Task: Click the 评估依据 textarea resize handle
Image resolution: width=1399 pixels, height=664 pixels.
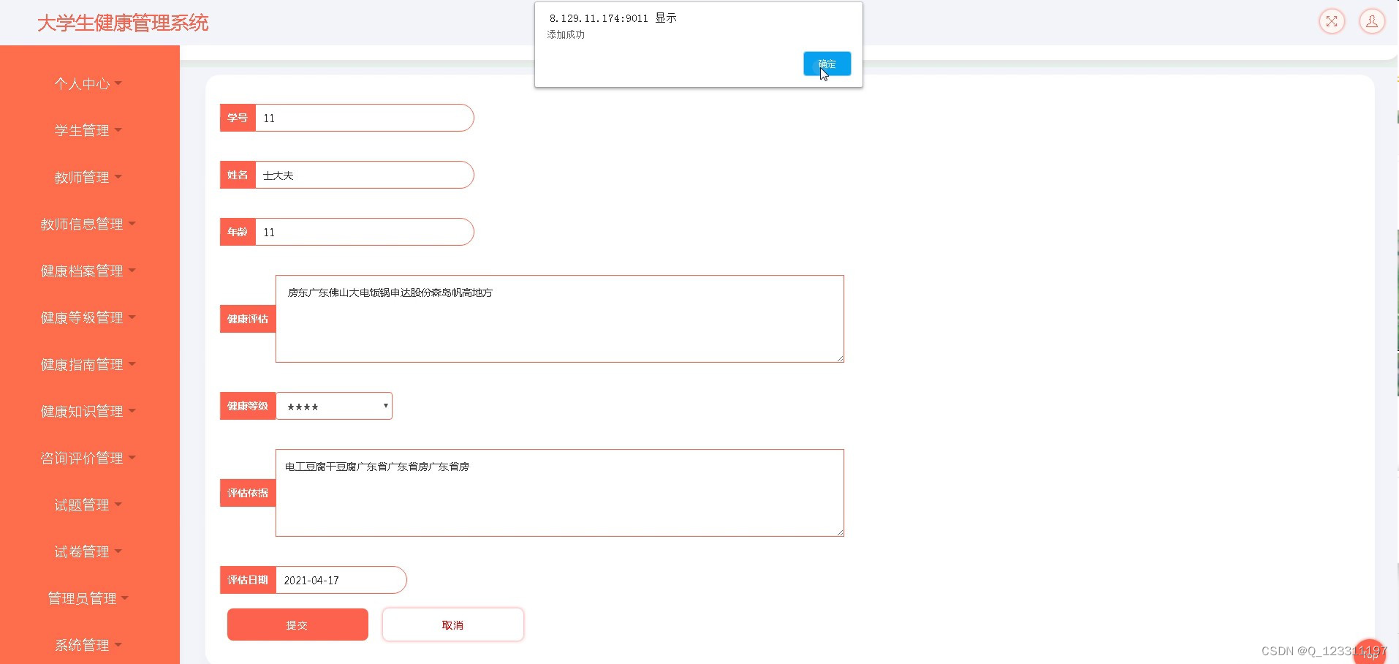Action: pyautogui.click(x=841, y=532)
